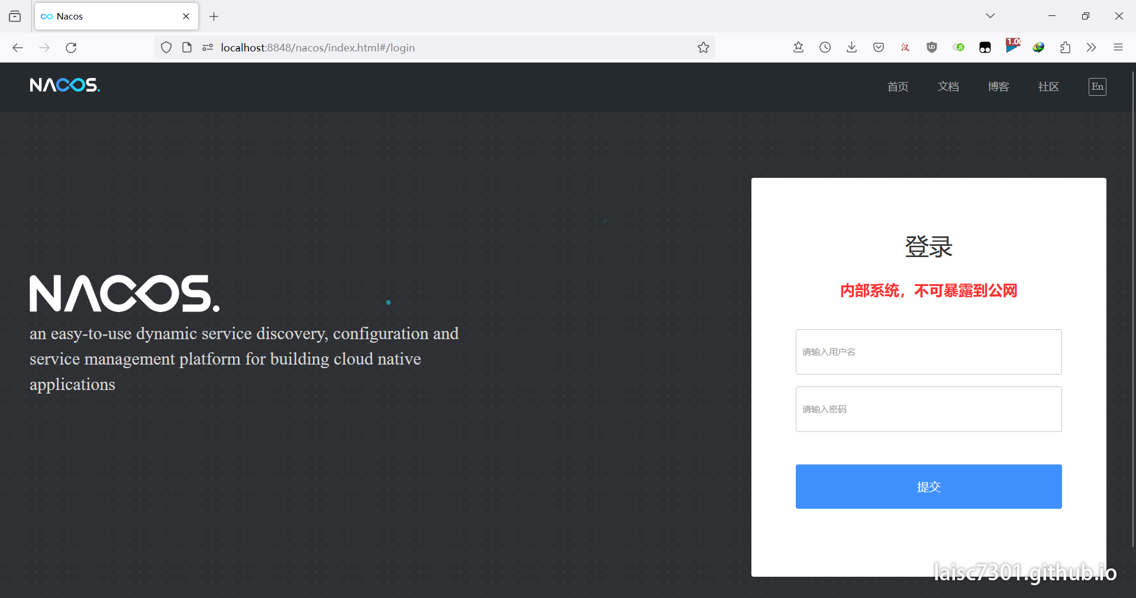1136x598 pixels.
Task: Open the uBlock Origin extension
Action: click(x=932, y=47)
